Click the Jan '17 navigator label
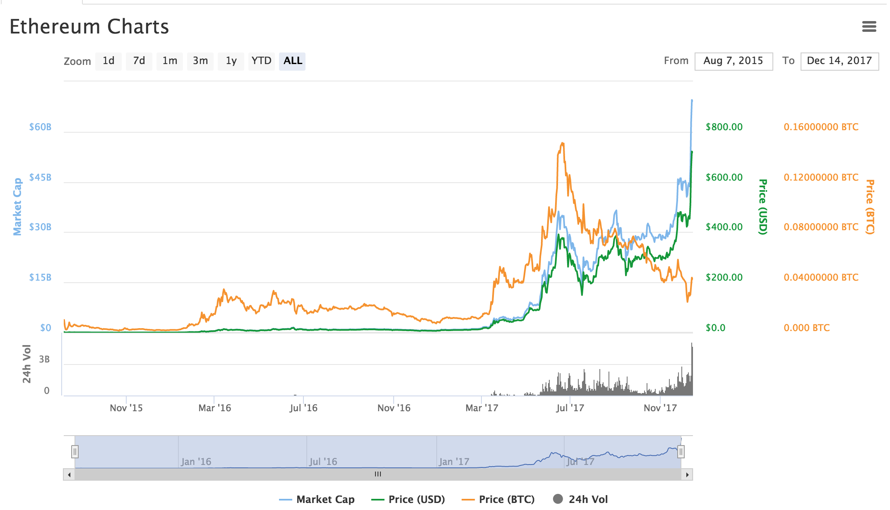This screenshot has height=510, width=890. pos(454,462)
